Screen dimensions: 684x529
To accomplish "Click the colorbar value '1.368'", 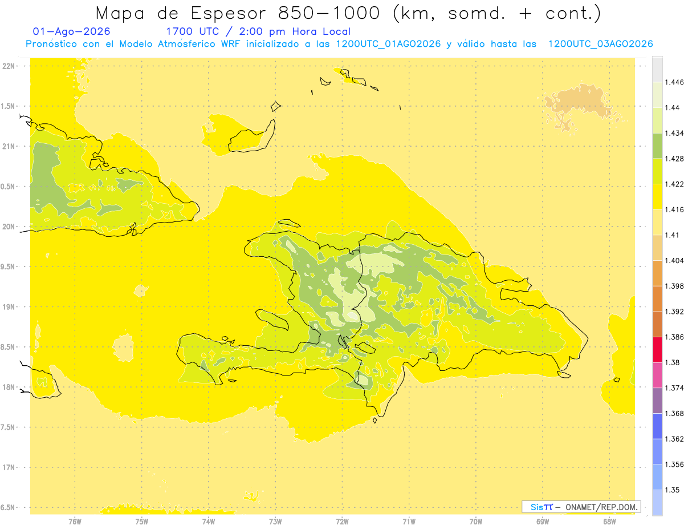I will pos(674,413).
